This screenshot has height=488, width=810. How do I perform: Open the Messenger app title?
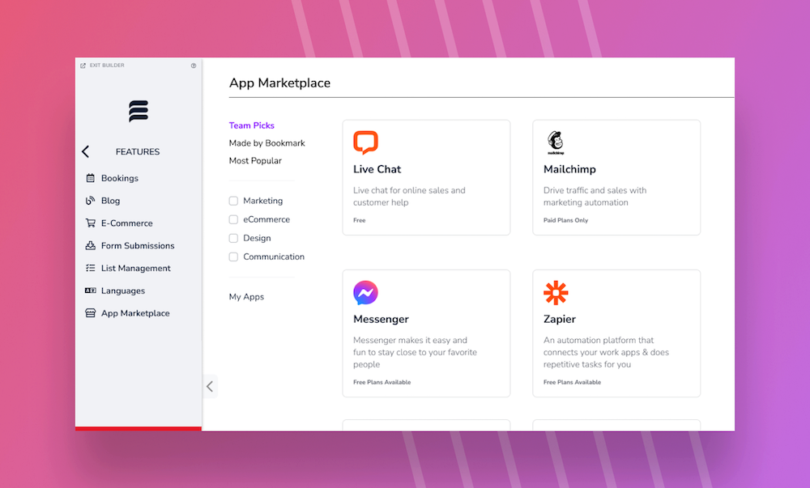pyautogui.click(x=382, y=319)
